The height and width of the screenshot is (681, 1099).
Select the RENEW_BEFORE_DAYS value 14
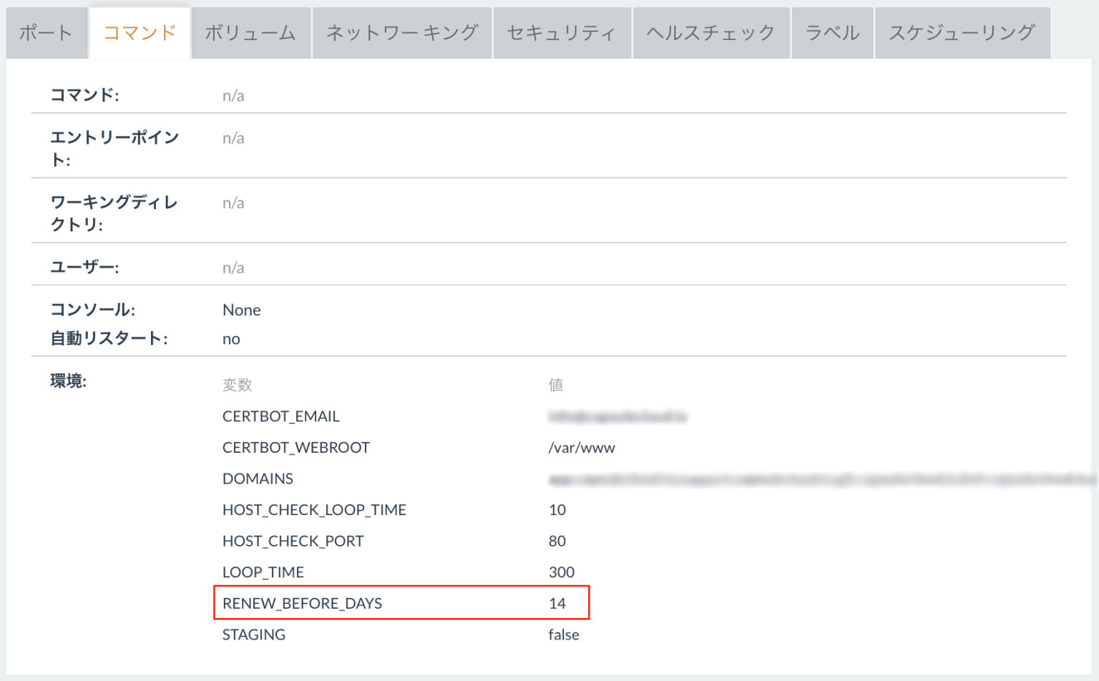[x=557, y=603]
